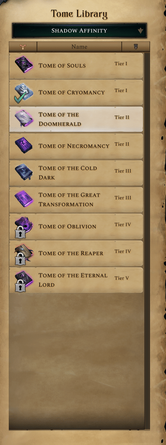Click the Tome of the Cold Dark icon
Viewport: 166px width, 445px height.
tap(23, 173)
